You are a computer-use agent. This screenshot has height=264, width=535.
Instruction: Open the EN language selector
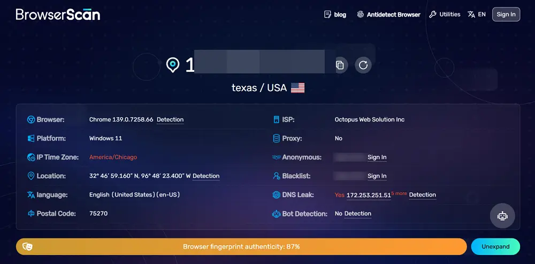coord(476,14)
